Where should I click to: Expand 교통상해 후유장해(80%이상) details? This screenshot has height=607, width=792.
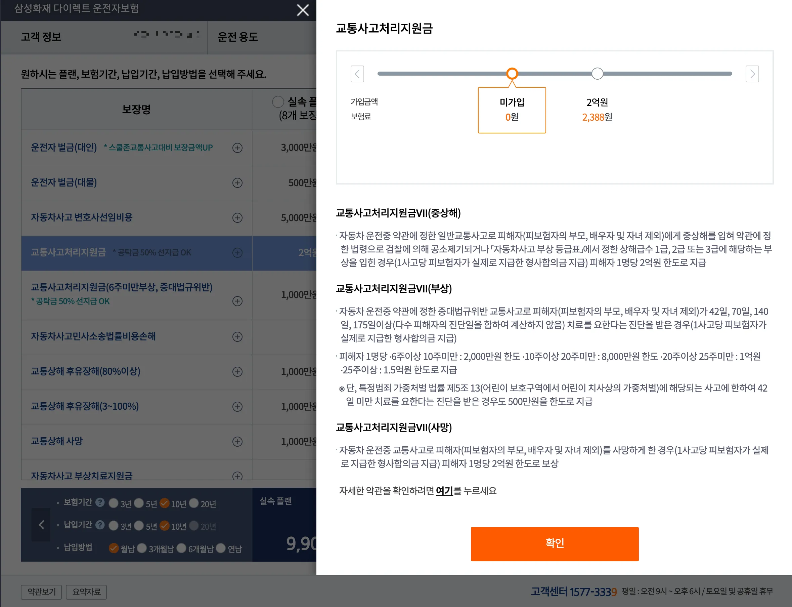coord(237,372)
